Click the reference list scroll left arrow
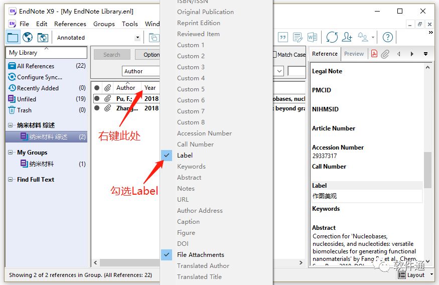The width and height of the screenshot is (439, 285). point(95,262)
